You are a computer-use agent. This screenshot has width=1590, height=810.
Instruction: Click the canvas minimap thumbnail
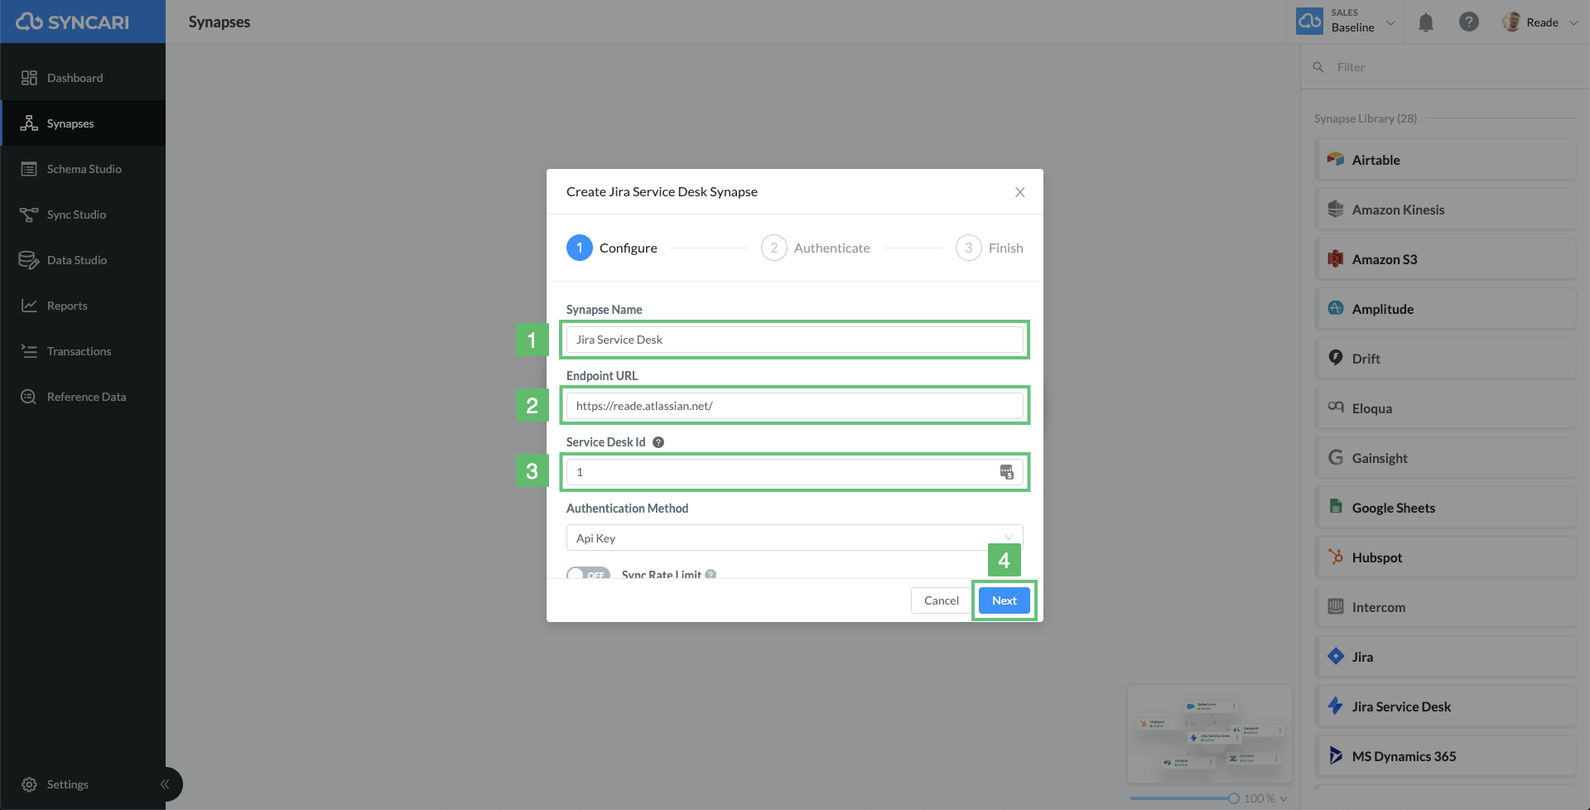tap(1210, 734)
